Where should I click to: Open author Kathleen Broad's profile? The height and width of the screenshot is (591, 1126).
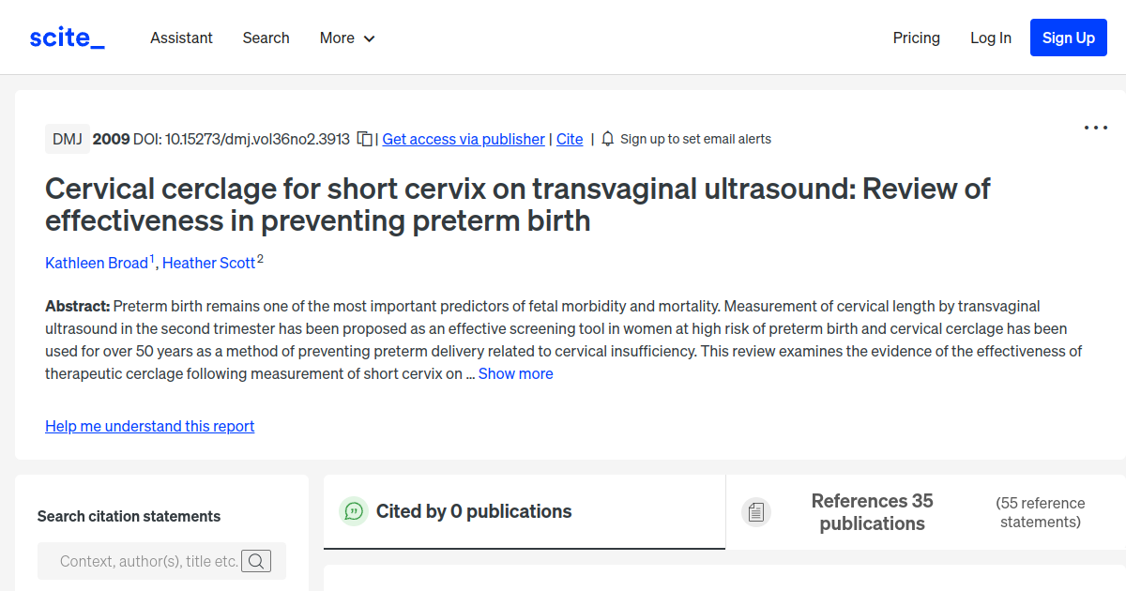coord(97,263)
